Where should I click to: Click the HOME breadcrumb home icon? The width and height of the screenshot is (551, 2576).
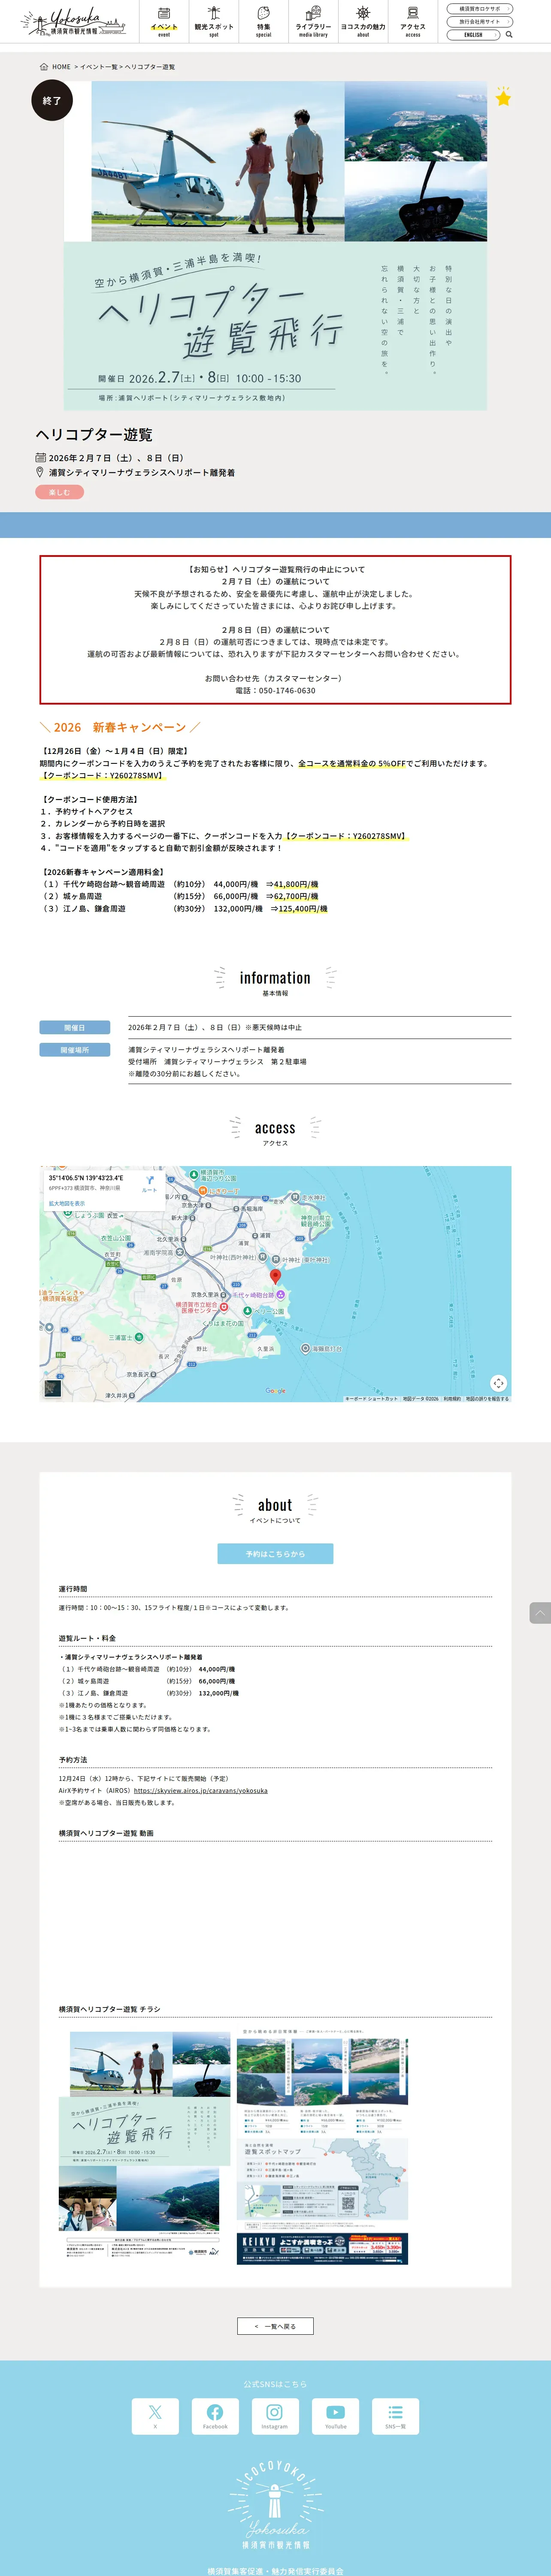click(x=44, y=67)
